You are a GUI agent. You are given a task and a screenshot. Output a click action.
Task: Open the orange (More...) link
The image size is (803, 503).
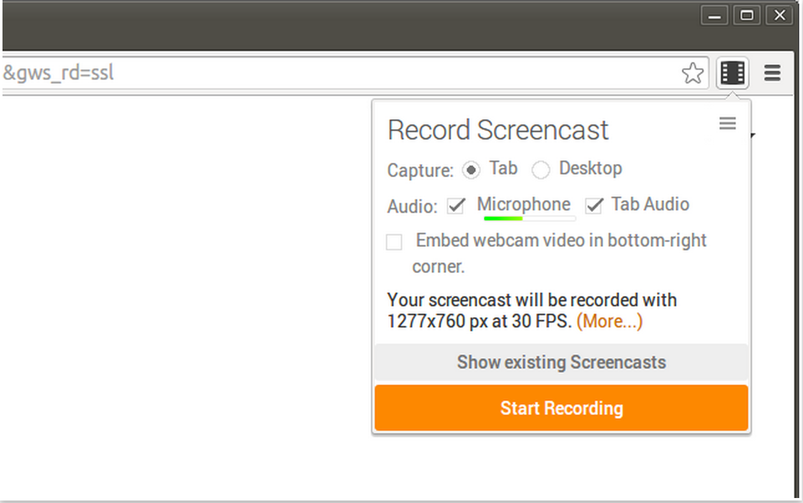(x=609, y=321)
